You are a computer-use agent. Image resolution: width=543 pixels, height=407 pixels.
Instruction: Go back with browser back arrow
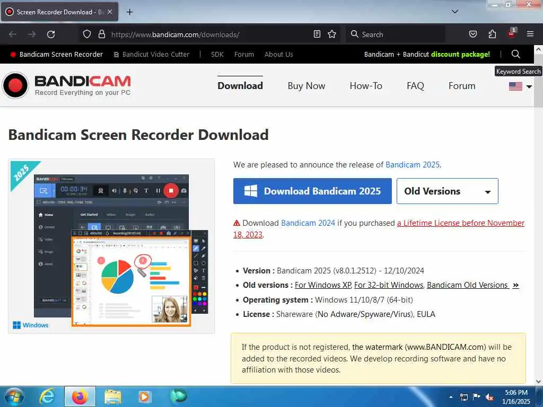pos(13,34)
